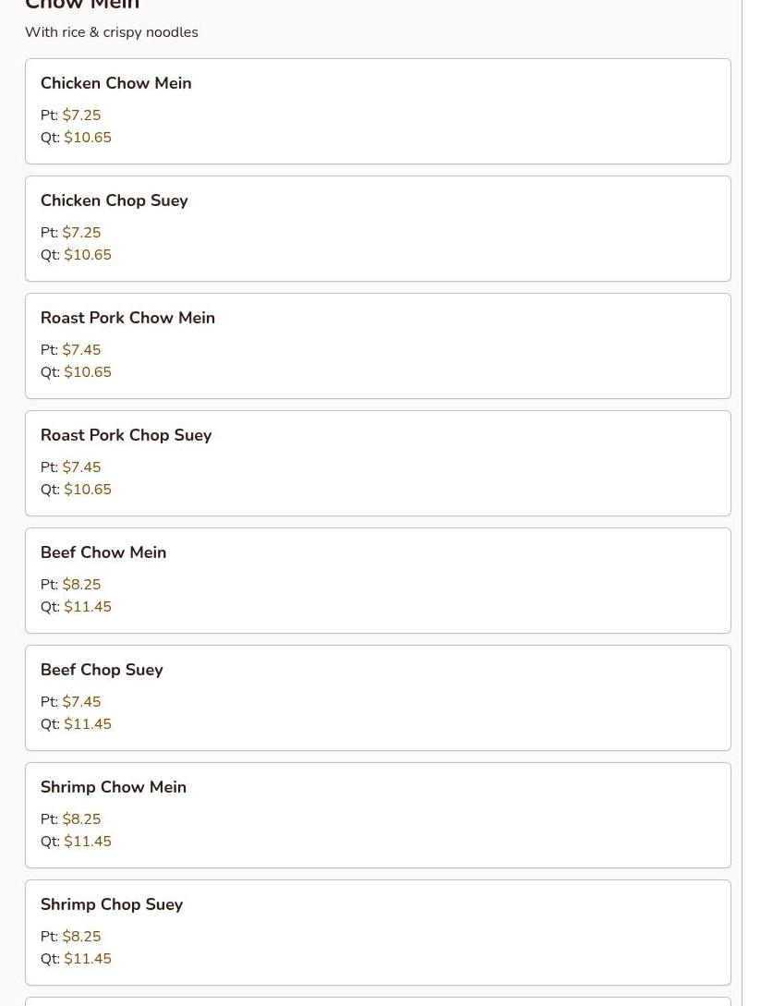Choose Beef Chop Suey quart price $11.45

tap(88, 724)
